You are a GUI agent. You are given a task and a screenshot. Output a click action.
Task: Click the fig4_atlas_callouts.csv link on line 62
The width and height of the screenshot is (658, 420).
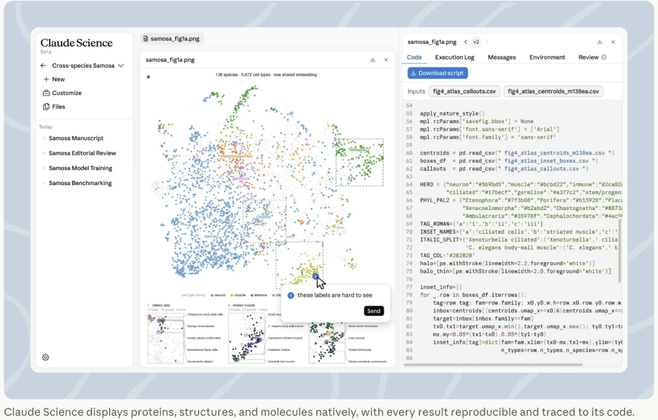(542, 169)
